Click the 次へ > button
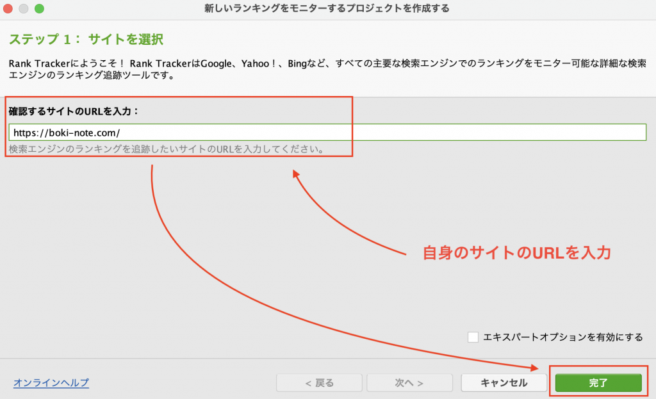The width and height of the screenshot is (656, 399). tap(409, 383)
